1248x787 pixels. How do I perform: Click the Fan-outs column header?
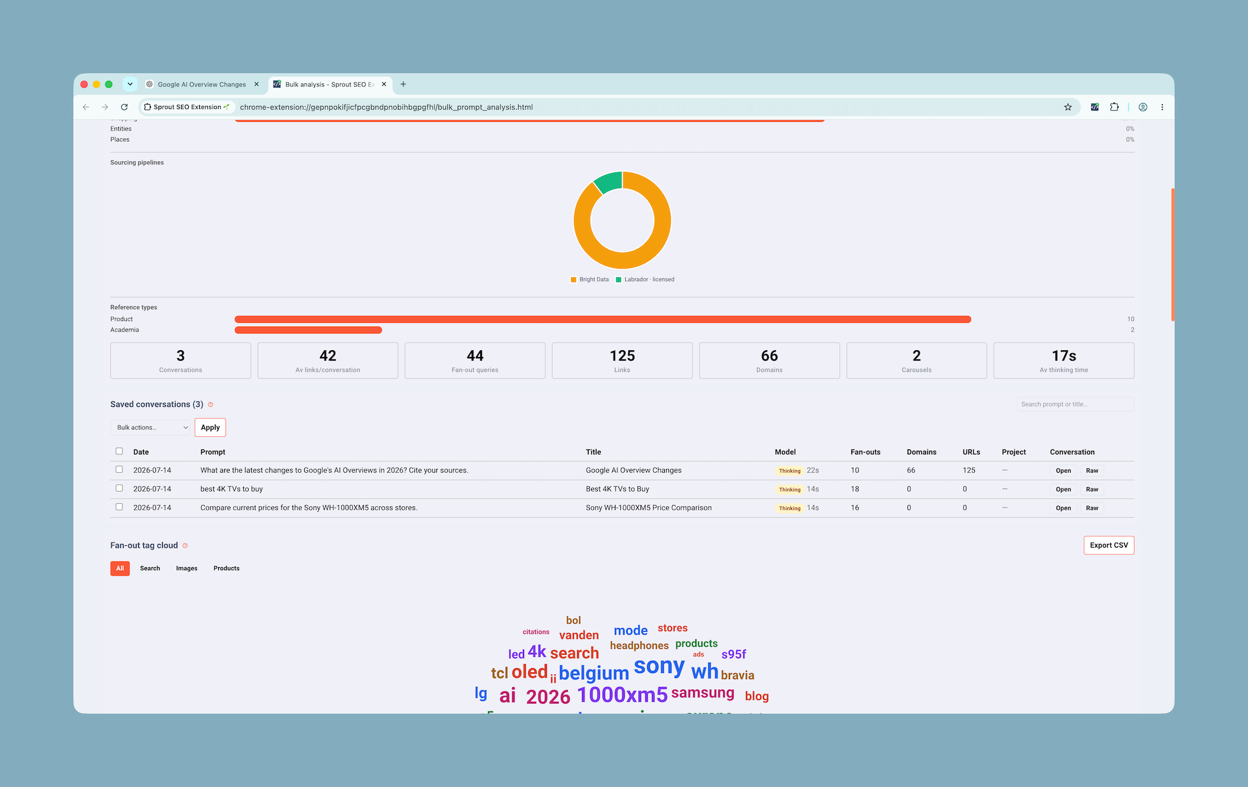[x=865, y=452]
